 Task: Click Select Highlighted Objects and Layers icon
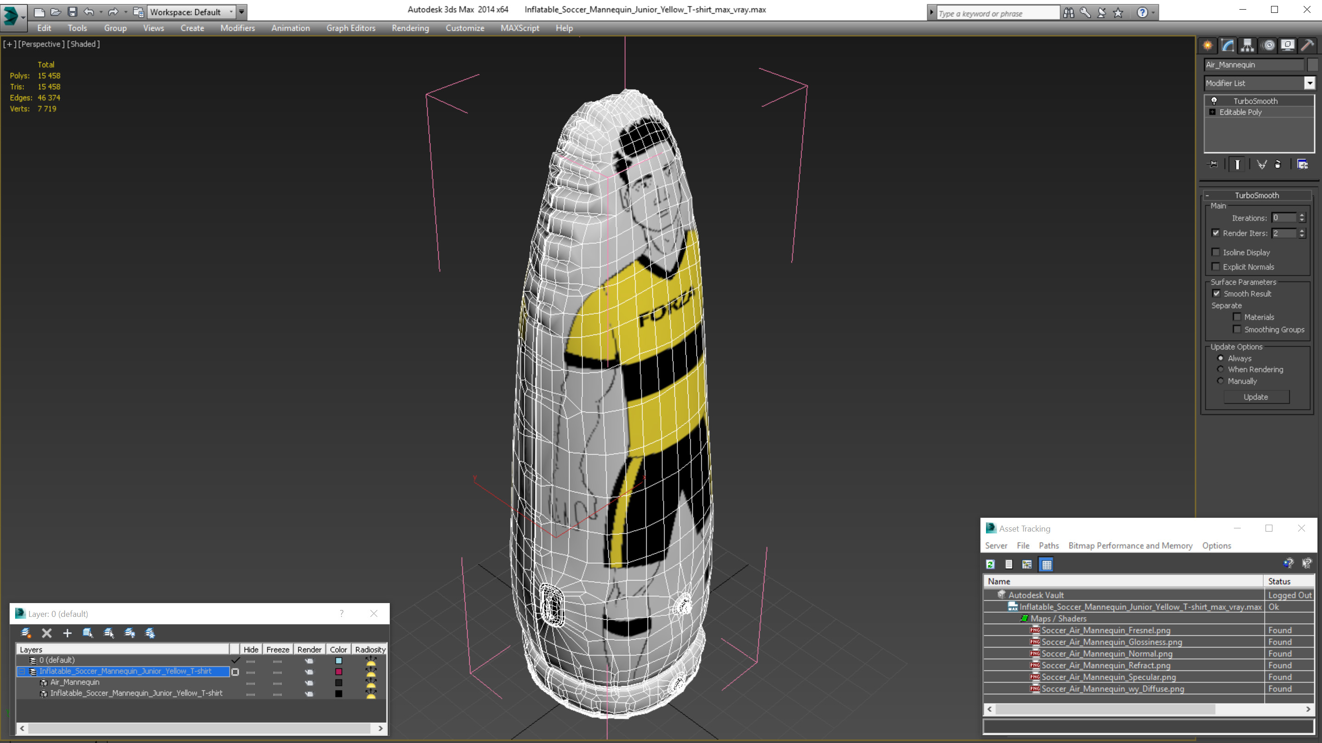tap(88, 633)
